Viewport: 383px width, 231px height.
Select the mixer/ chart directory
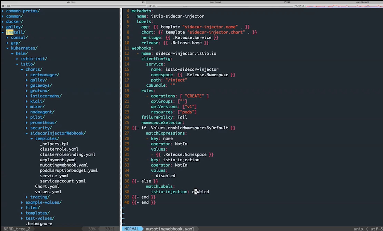[x=37, y=107]
